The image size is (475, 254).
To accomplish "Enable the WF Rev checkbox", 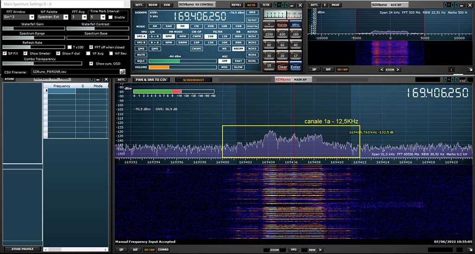I will [111, 54].
